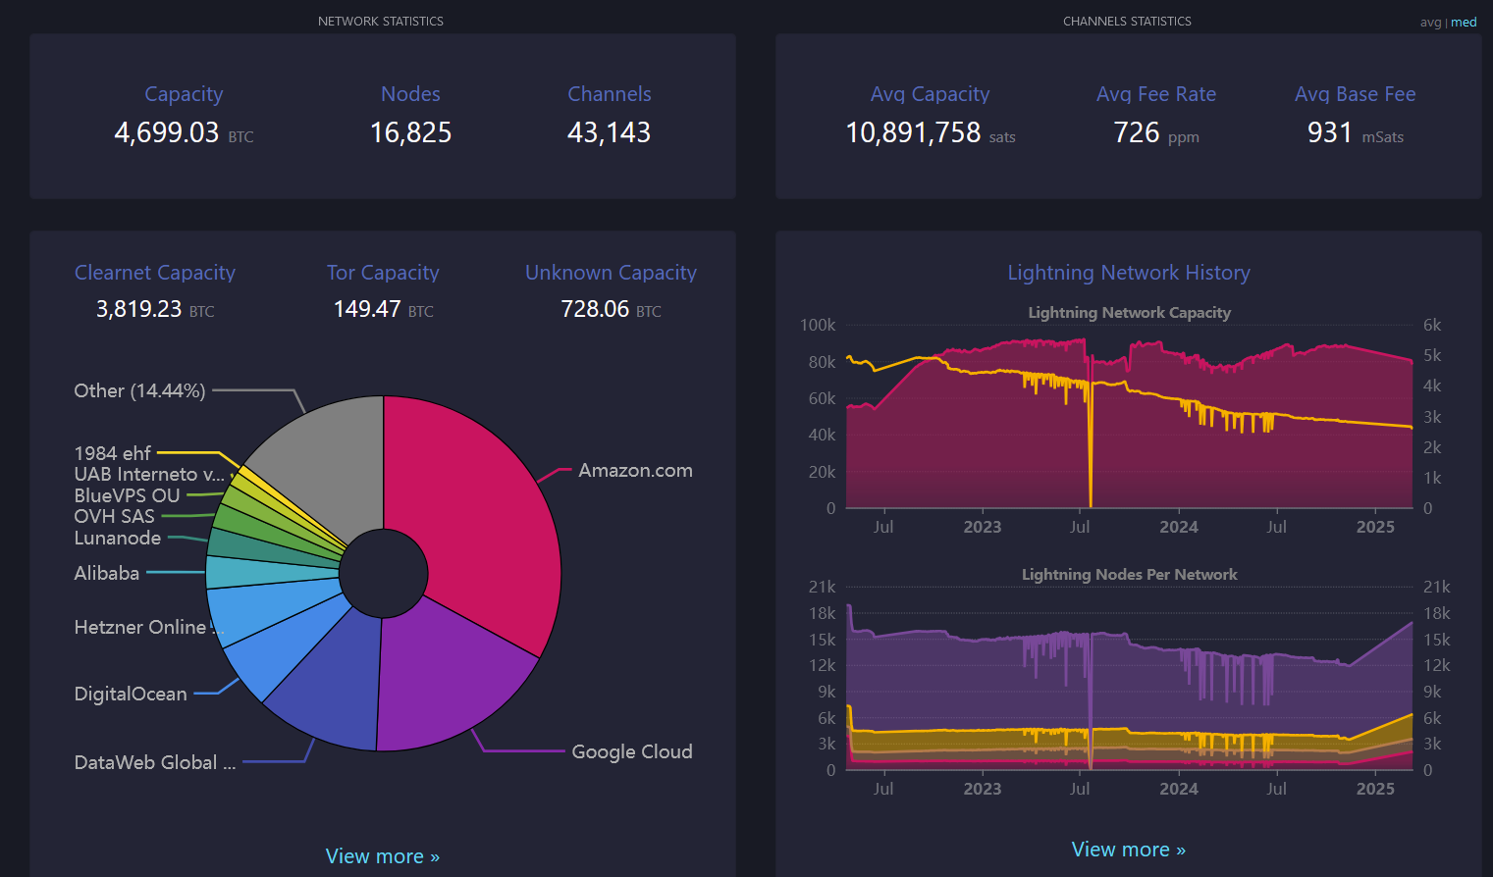Click the Lunanode pie chart label
The height and width of the screenshot is (877, 1493).
pyautogui.click(x=117, y=538)
